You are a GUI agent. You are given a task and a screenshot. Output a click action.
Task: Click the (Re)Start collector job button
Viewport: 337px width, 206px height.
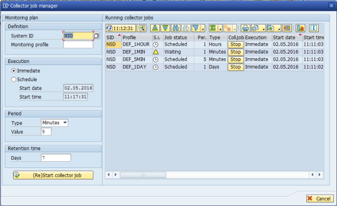tap(53, 175)
